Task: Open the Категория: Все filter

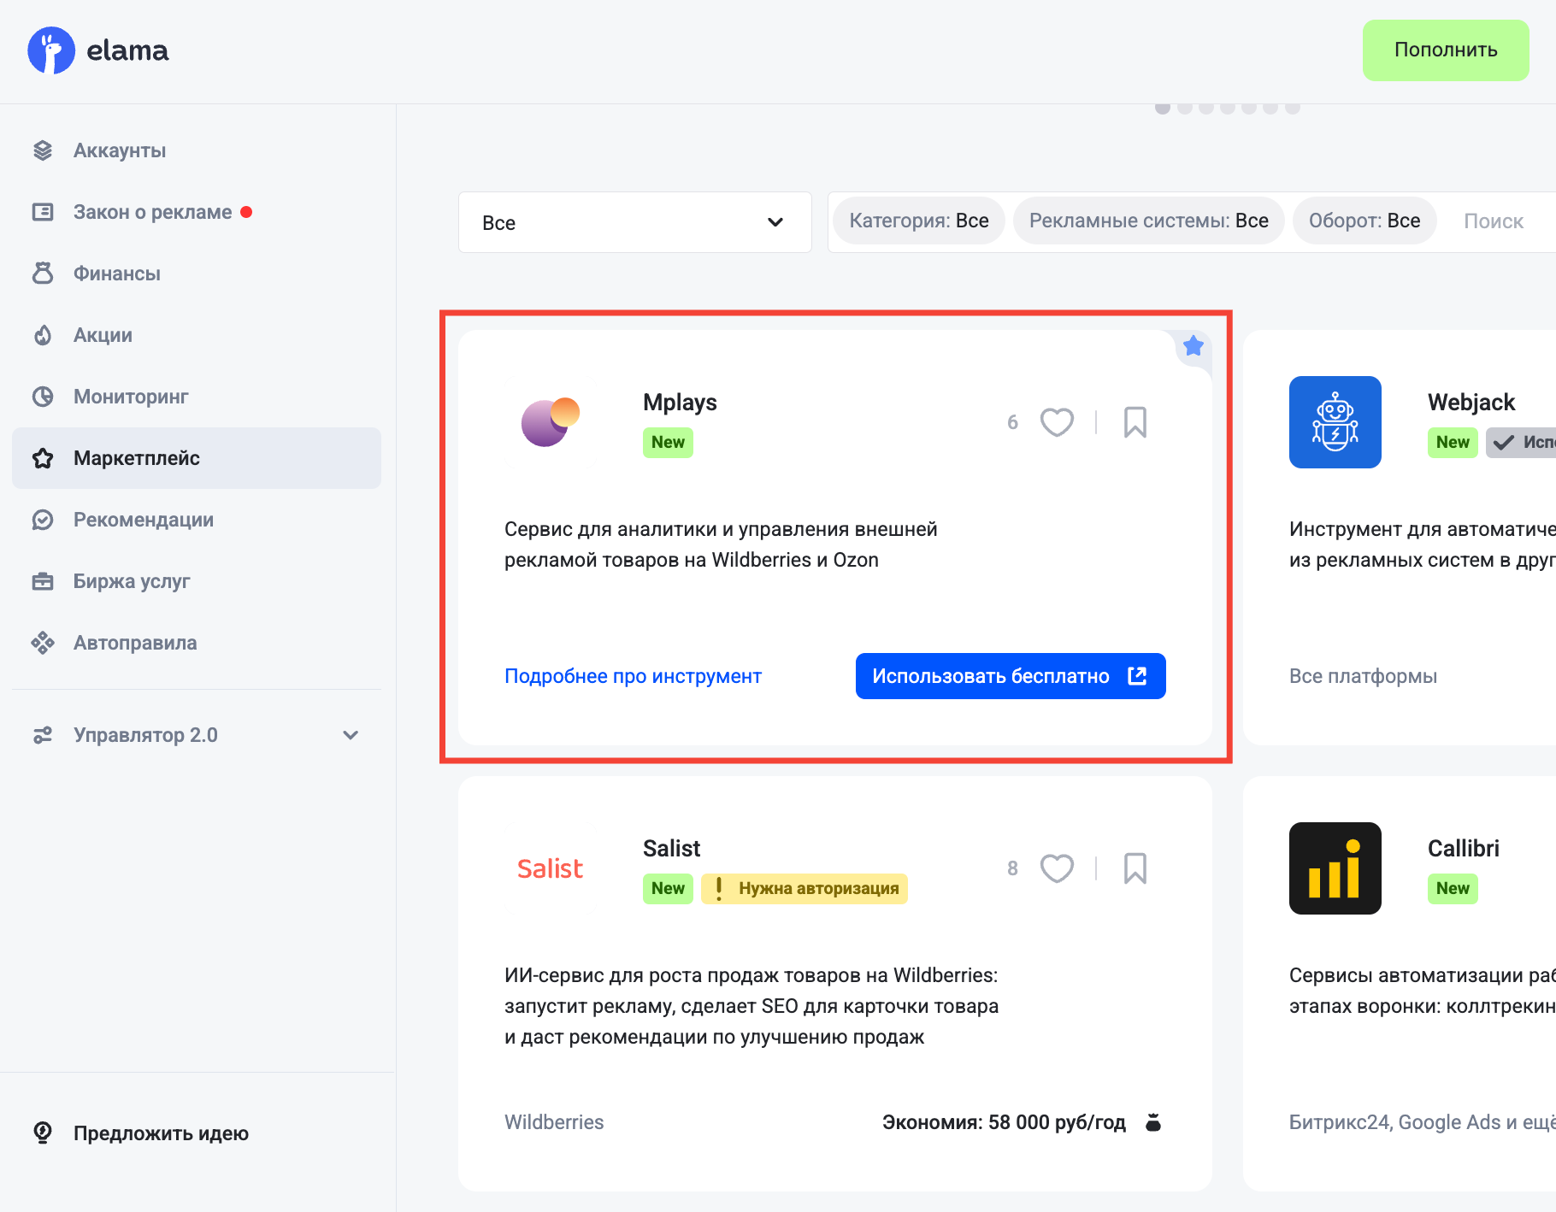Action: coord(918,221)
